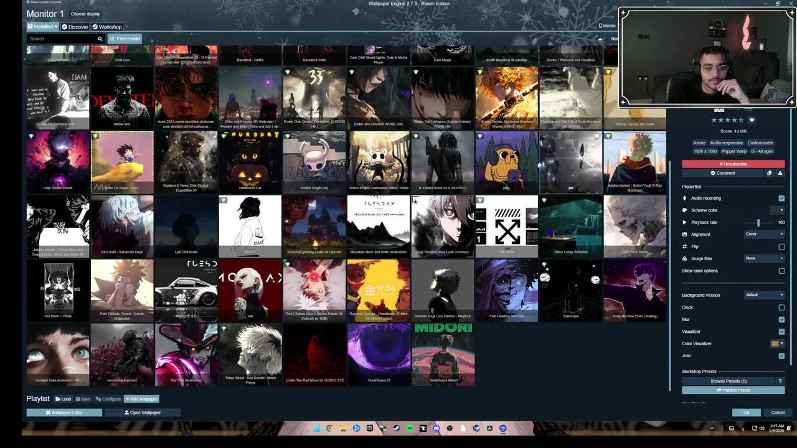Click playlist Load button
The height and width of the screenshot is (448, 797).
pyautogui.click(x=63, y=399)
